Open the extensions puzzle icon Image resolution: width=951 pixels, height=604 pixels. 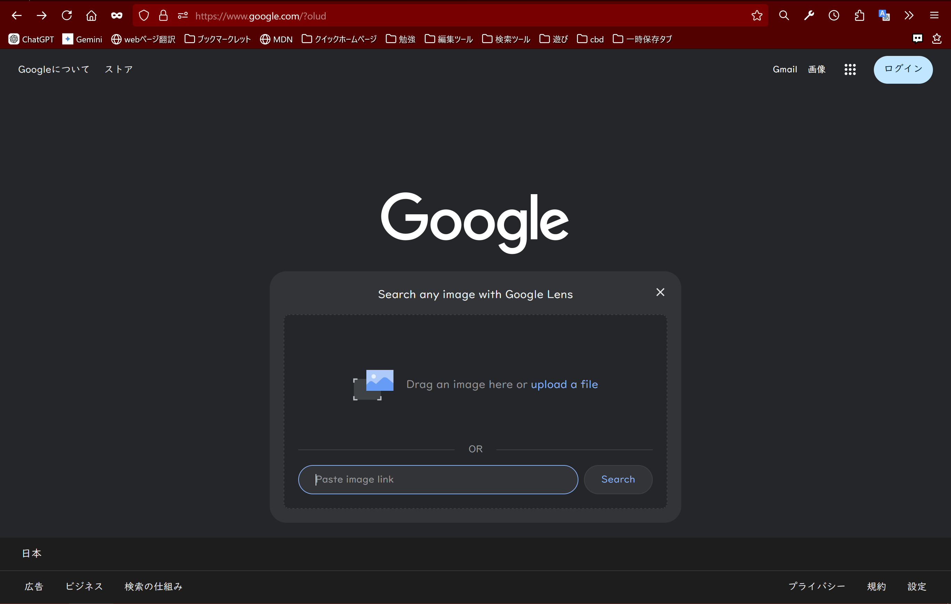[x=859, y=16]
